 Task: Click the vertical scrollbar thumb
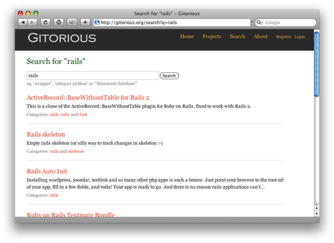coord(317,64)
